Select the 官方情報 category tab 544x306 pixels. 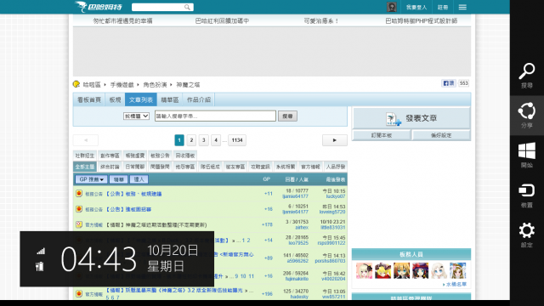[310, 167]
